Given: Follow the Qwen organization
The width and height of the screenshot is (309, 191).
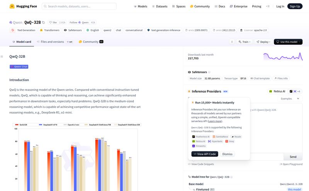Looking at the screenshot, I should tap(79, 22).
